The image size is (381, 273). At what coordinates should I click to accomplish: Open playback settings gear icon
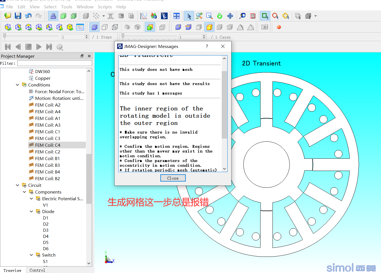tap(60, 47)
